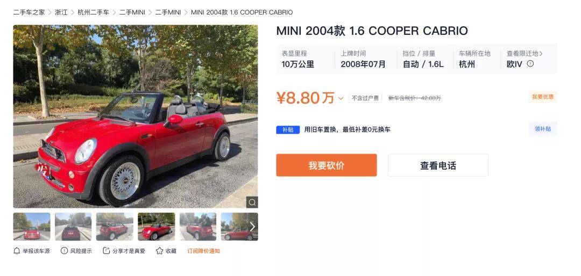Click the orange 我要砍价 button
Screen dimensions: 581x276
pos(327,165)
